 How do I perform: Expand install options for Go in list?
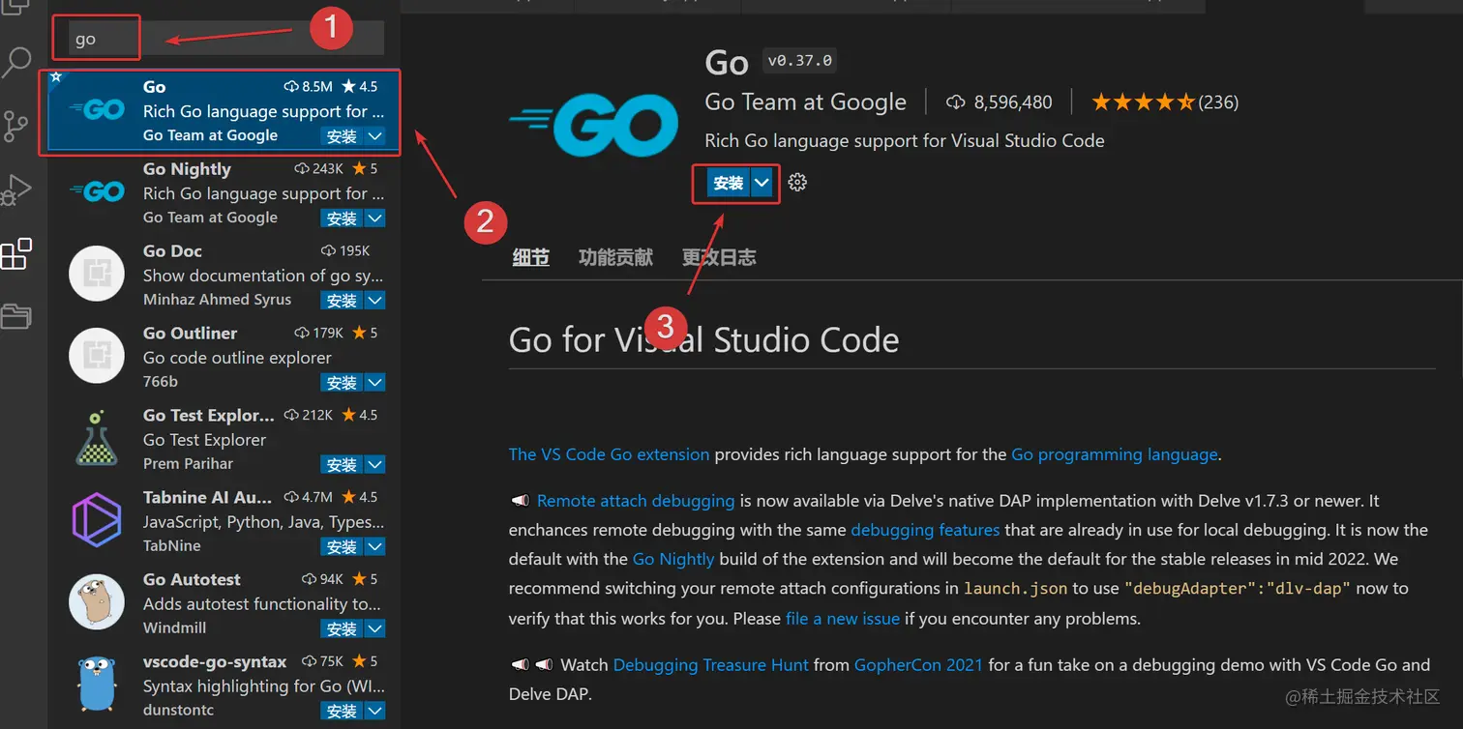374,136
